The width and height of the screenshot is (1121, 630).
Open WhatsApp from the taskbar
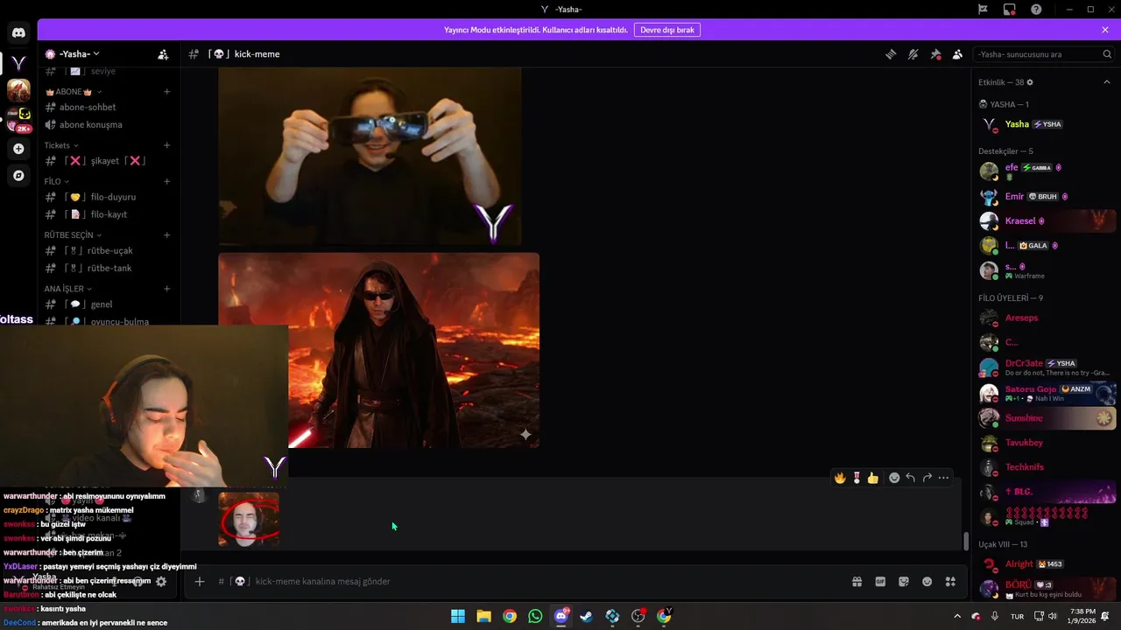[x=535, y=616]
